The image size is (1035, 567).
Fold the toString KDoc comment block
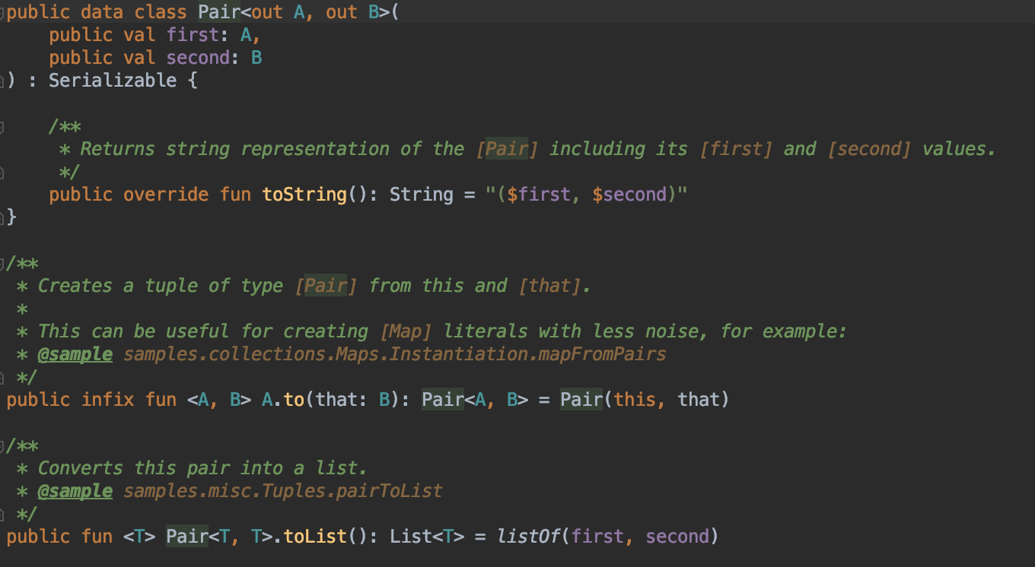(x=3, y=126)
